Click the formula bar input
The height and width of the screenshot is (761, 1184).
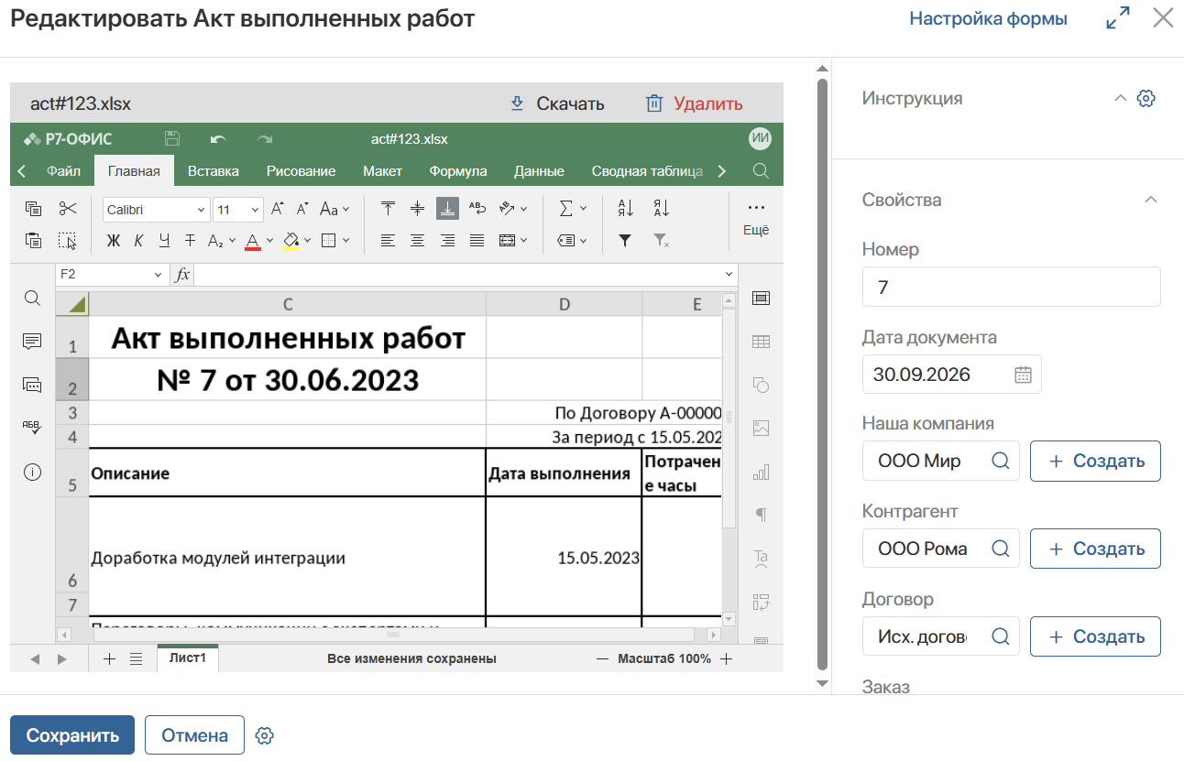(459, 275)
